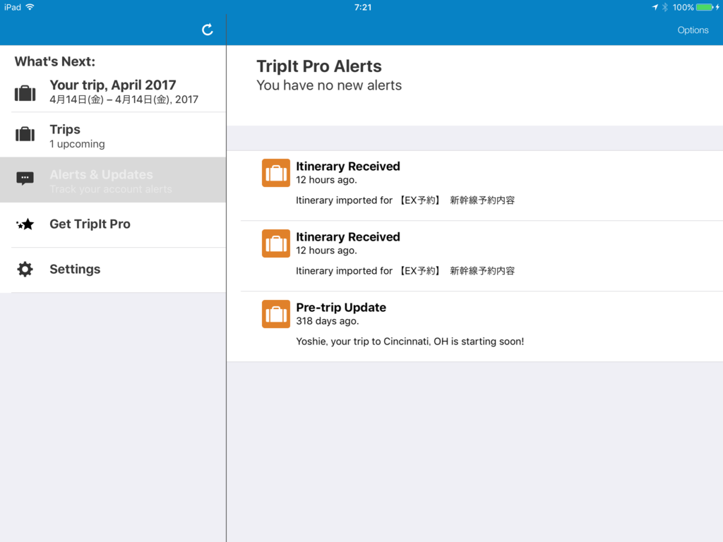
Task: Click the gear icon for Settings
Action: (x=25, y=269)
